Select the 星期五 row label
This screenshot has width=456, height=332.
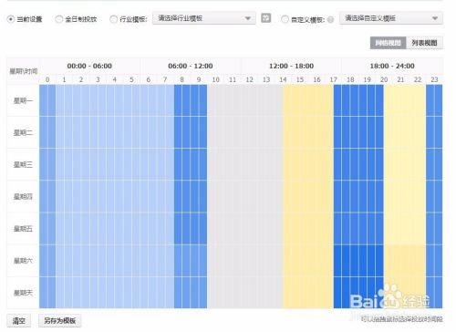[x=23, y=229]
